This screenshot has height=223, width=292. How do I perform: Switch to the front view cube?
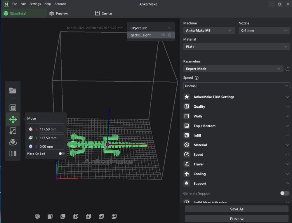tap(50, 216)
